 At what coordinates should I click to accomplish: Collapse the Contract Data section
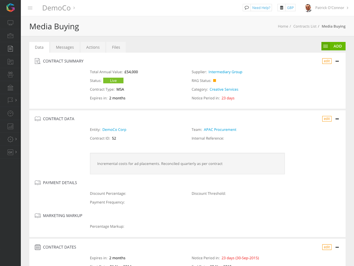pos(337,119)
